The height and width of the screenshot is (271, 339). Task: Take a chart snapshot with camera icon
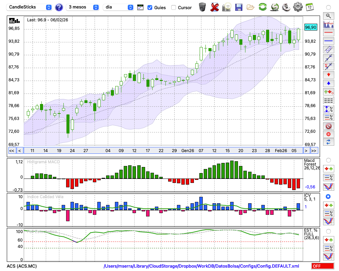[226, 7]
